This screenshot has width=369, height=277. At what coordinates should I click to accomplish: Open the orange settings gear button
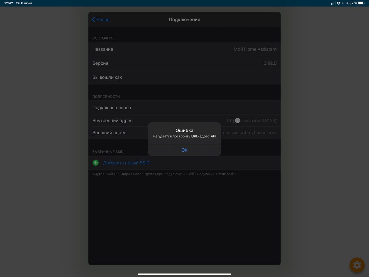[357, 265]
